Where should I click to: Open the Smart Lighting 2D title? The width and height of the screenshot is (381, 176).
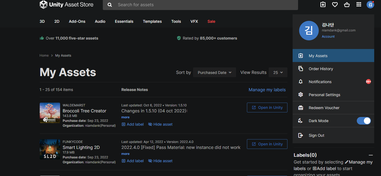[81, 147]
